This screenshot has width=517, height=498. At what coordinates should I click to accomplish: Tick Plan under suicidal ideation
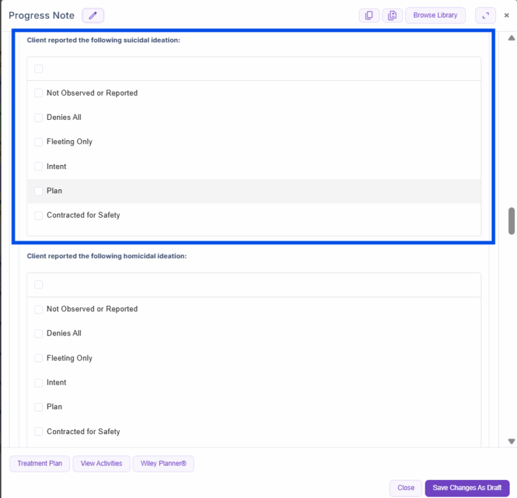click(38, 191)
